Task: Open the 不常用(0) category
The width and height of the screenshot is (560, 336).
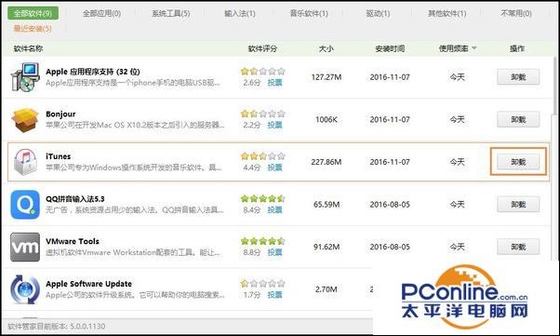Action: coord(516,14)
